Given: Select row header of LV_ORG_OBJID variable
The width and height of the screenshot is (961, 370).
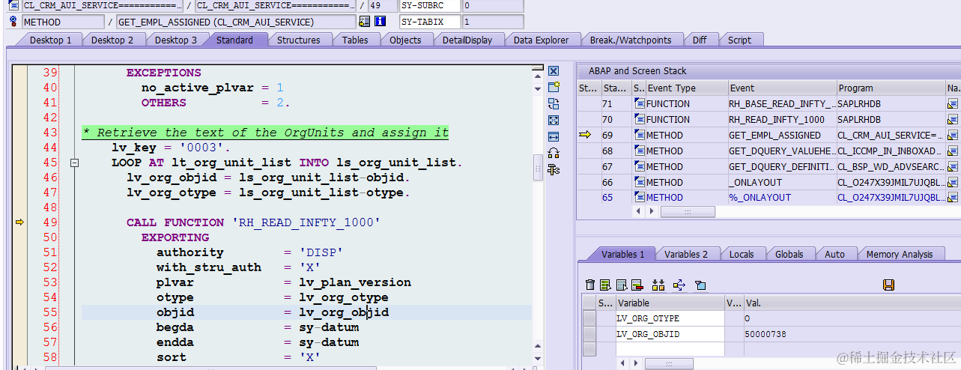Looking at the screenshot, I should coord(589,334).
